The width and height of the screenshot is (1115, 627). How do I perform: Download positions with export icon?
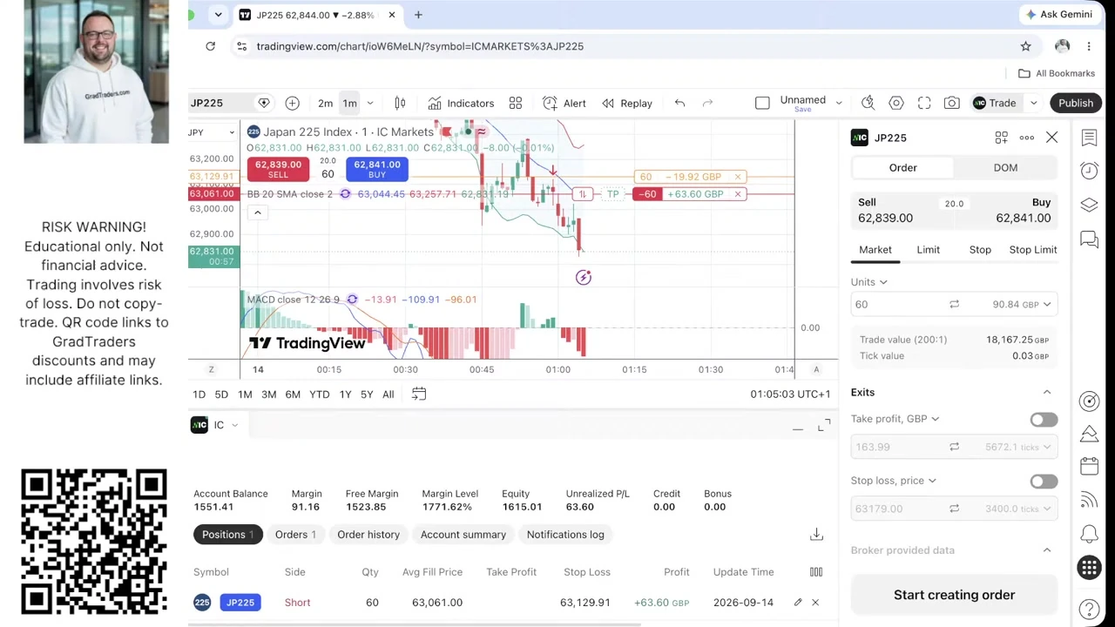click(x=816, y=535)
